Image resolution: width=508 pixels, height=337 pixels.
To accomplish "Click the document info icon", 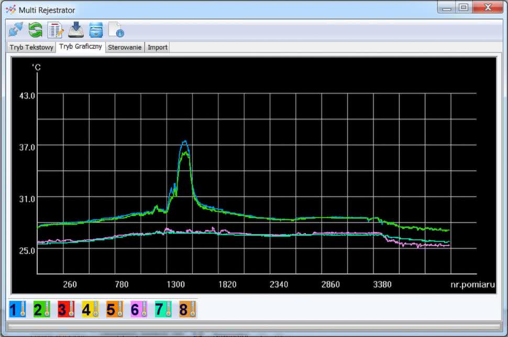I will [x=116, y=30].
